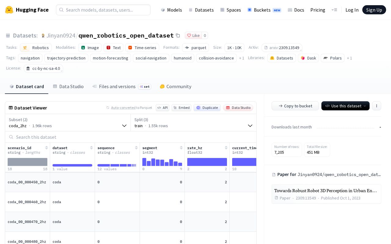Click the trajectory-prediction tag
The width and height of the screenshot is (391, 244).
click(66, 58)
